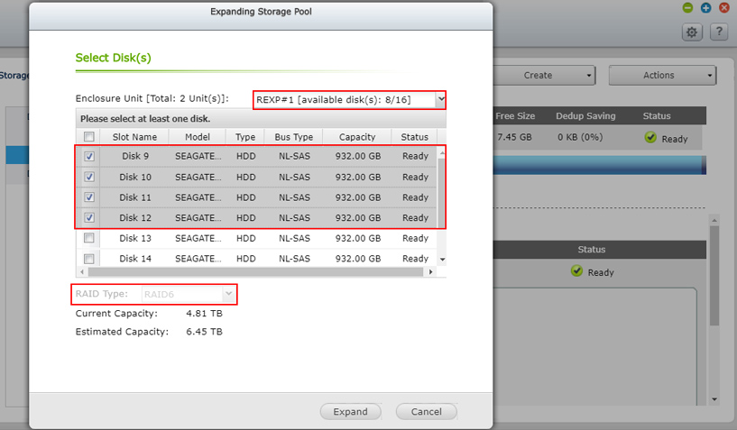Screen dimensions: 737x430
Task: Uncheck the Disk 11 checkbox
Action: 88,197
